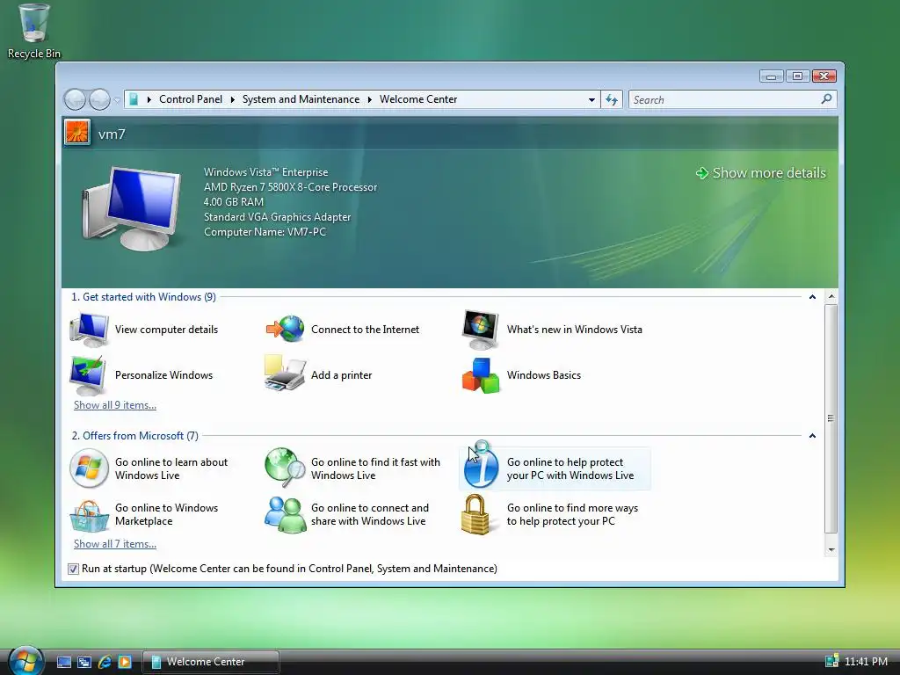
Task: Click Personalize Windows label
Action: tap(163, 375)
